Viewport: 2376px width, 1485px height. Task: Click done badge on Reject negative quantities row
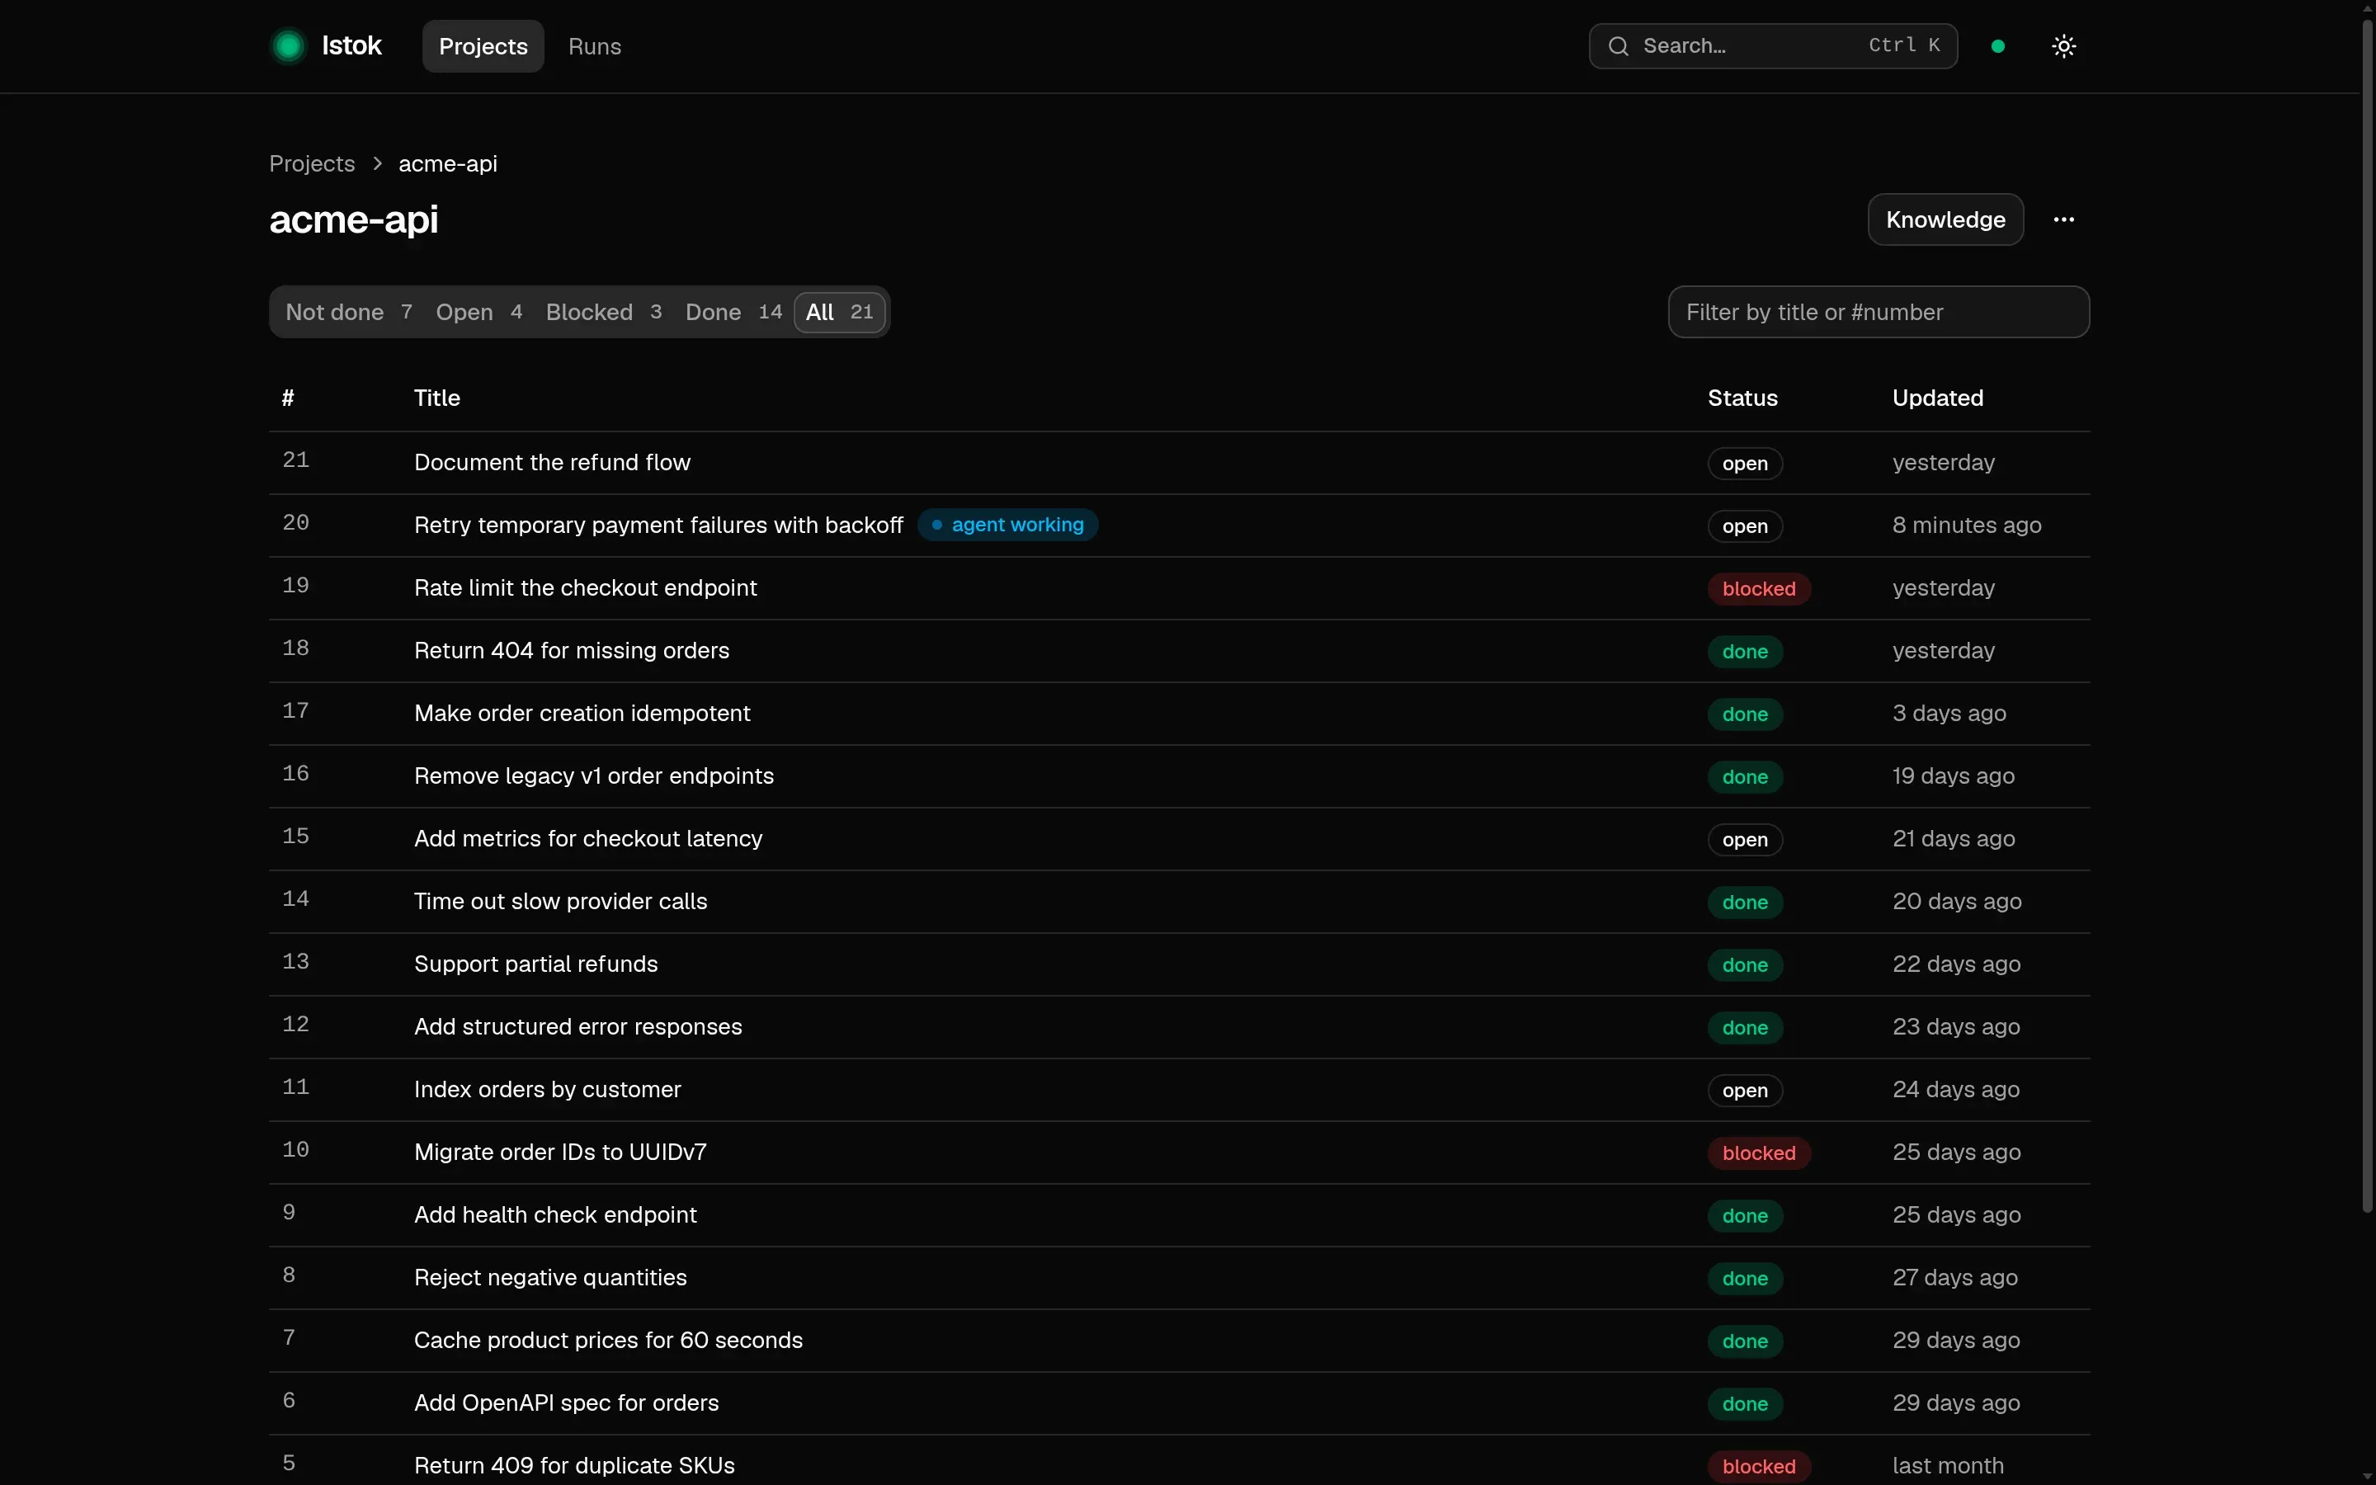[x=1745, y=1279]
